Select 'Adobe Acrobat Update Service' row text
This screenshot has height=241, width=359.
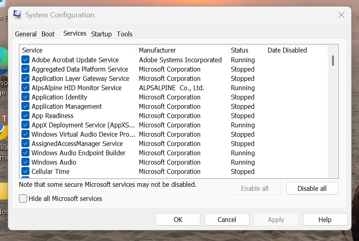tap(75, 60)
